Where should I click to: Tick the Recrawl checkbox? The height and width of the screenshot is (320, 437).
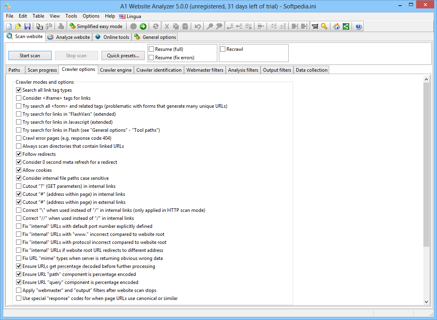coord(223,49)
